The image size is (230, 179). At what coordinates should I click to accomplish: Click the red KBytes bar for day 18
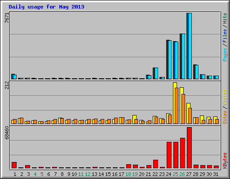click(128, 166)
